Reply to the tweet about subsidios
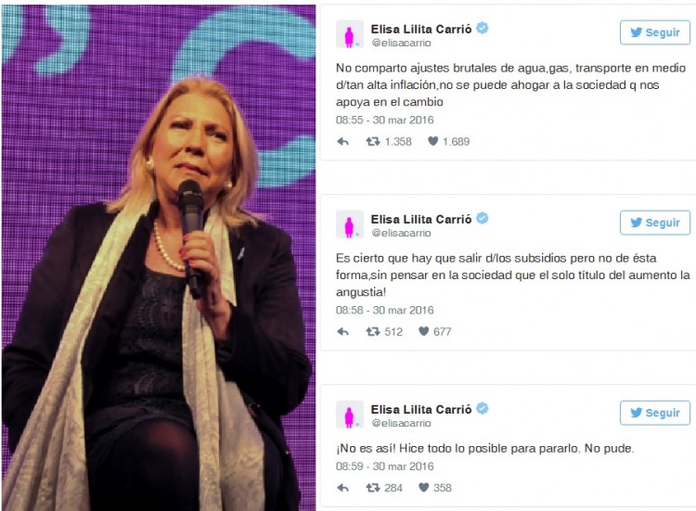 [342, 332]
